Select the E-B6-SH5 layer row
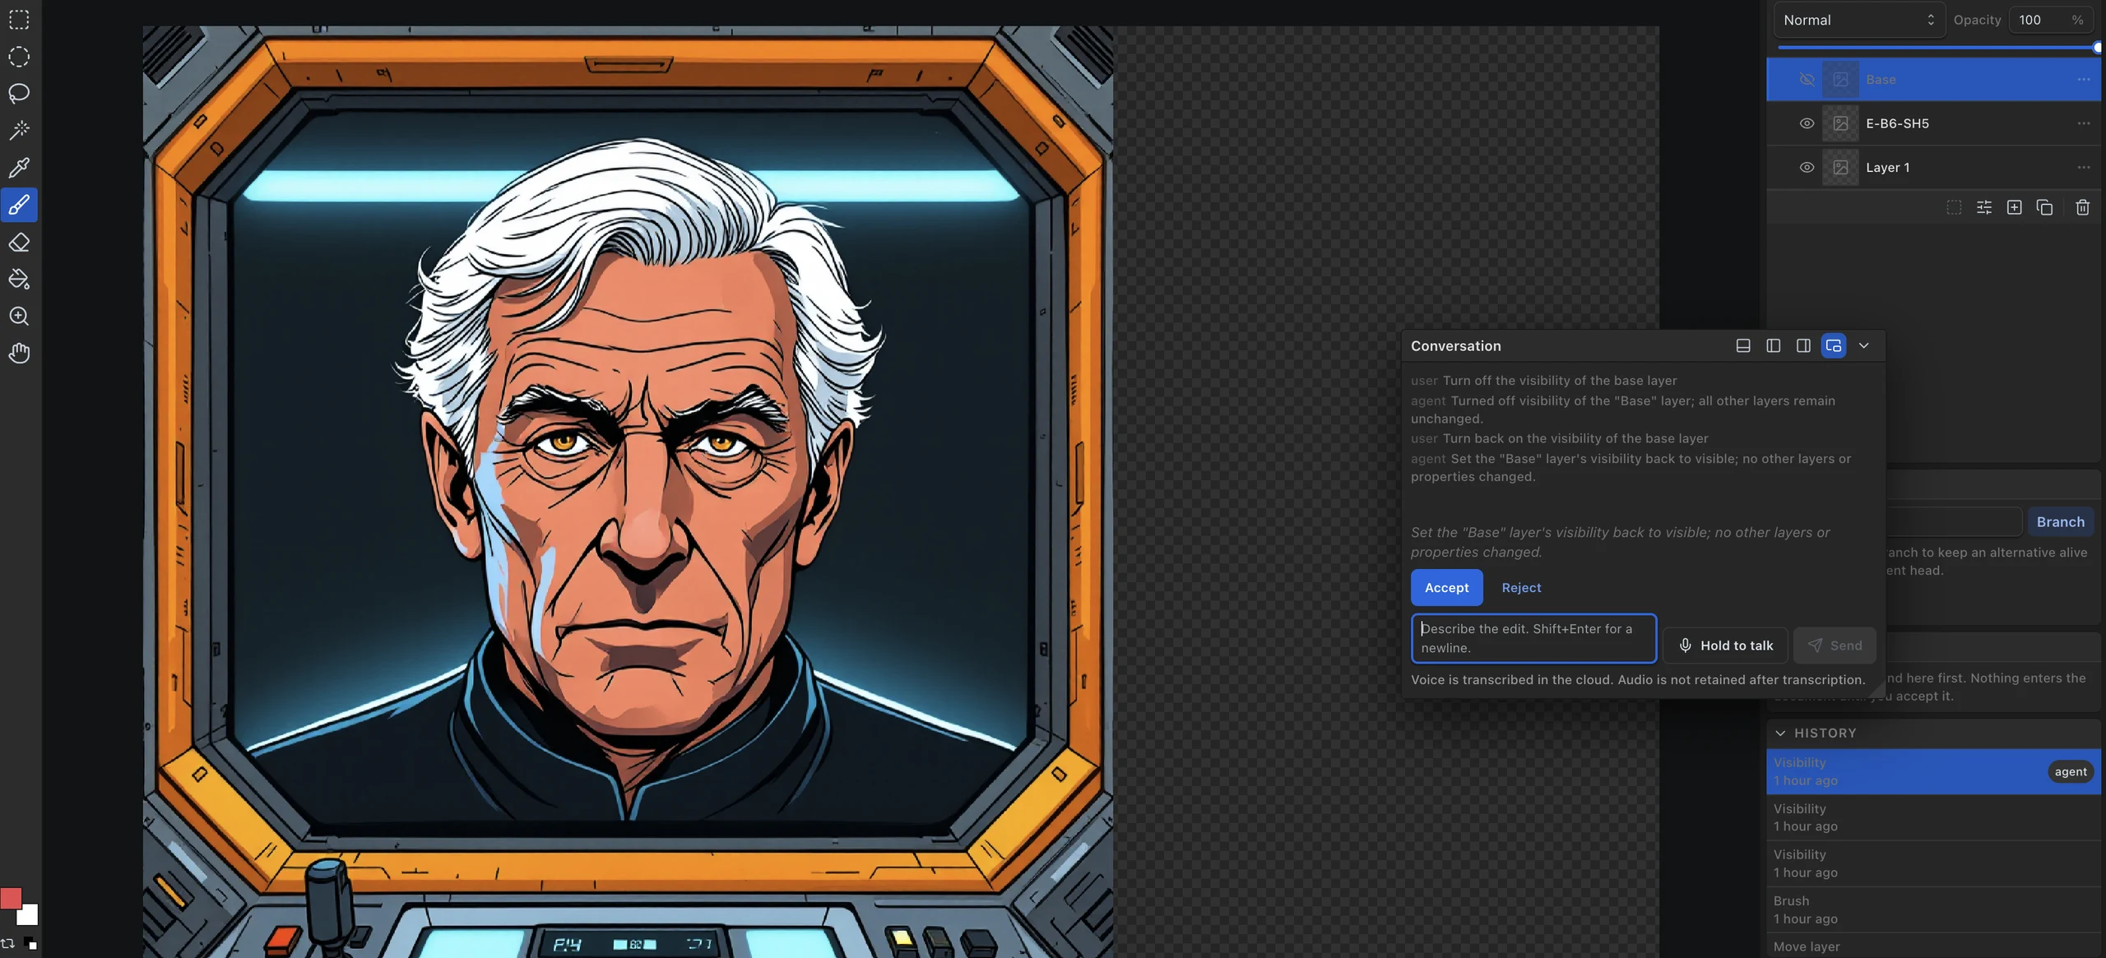Viewport: 2106px width, 958px height. [x=1933, y=123]
